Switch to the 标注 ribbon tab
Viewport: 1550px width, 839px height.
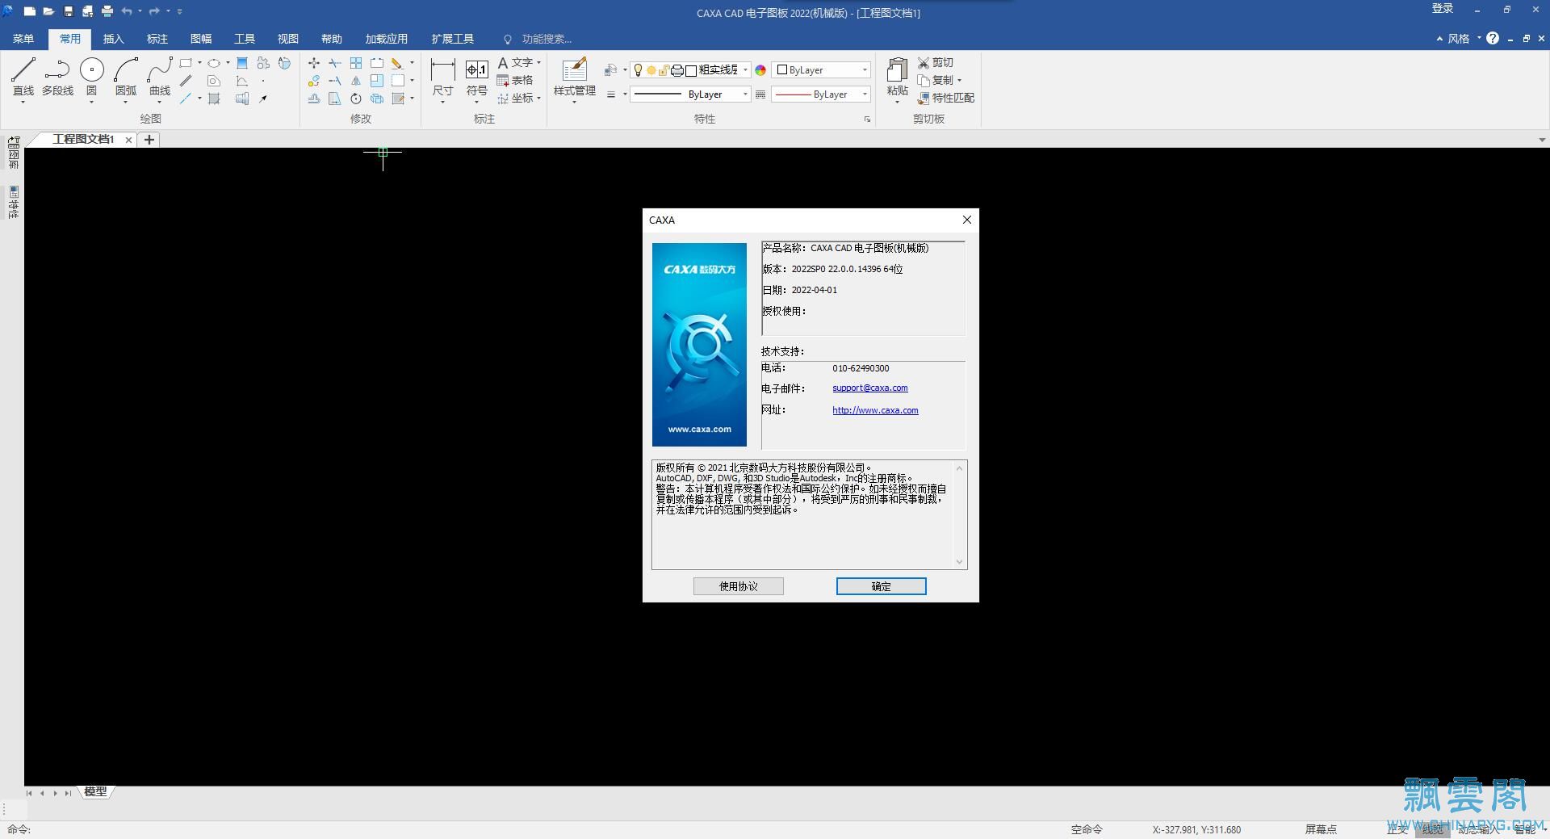click(157, 39)
